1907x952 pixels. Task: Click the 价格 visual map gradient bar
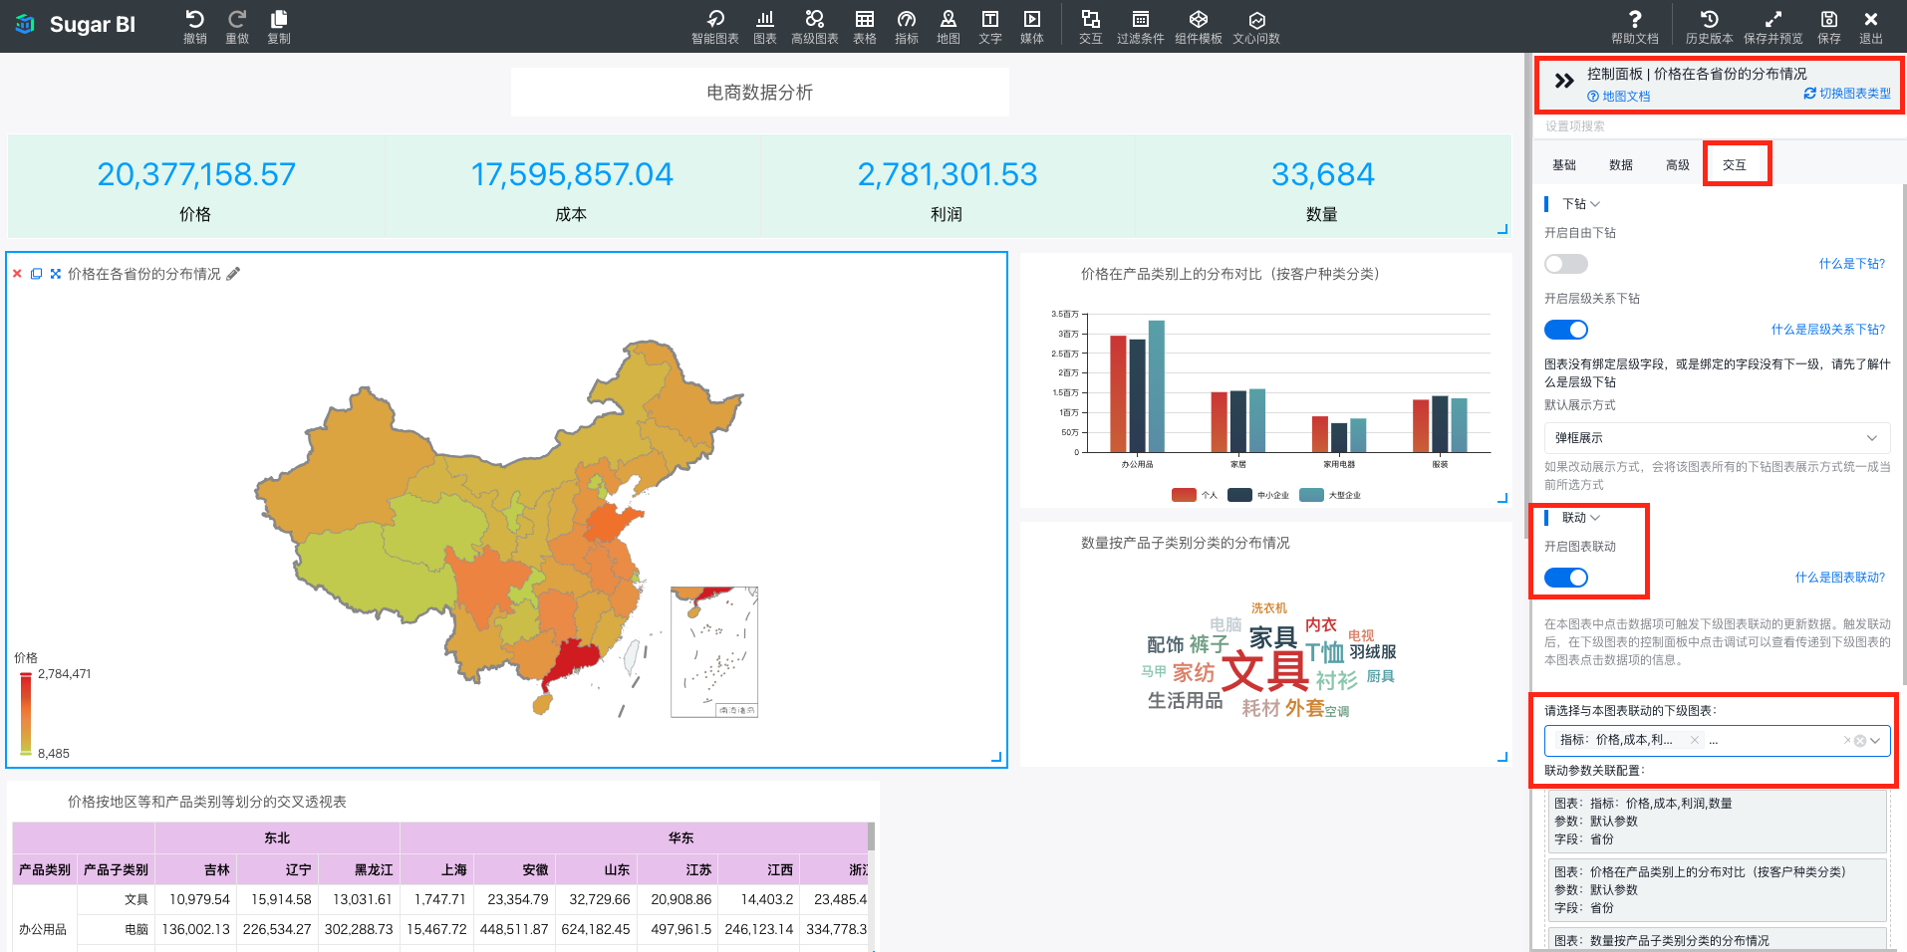tap(26, 714)
